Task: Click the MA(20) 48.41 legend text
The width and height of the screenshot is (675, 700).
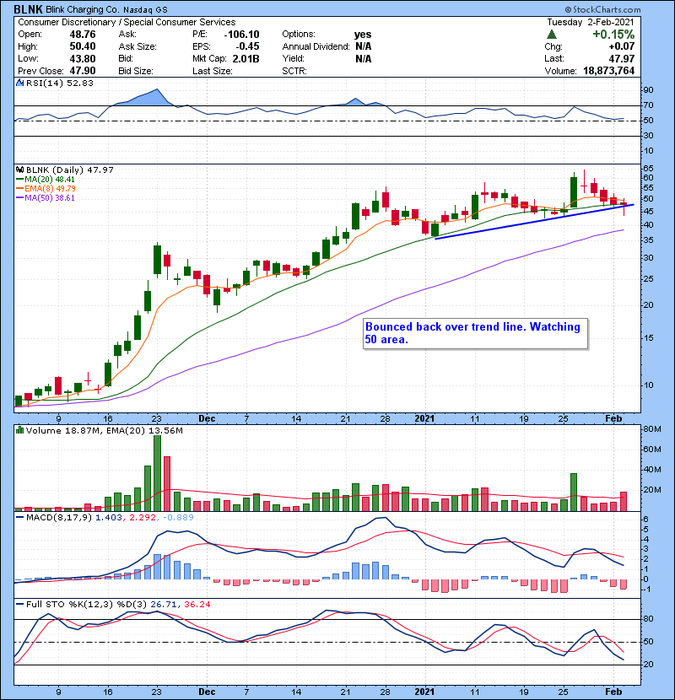Action: [x=50, y=180]
